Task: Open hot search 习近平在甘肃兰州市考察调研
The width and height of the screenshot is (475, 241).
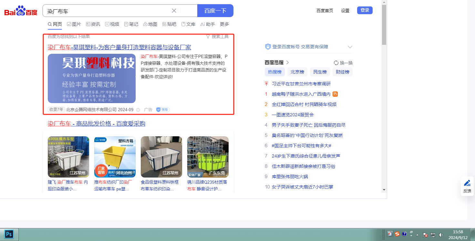Action: [x=301, y=84]
